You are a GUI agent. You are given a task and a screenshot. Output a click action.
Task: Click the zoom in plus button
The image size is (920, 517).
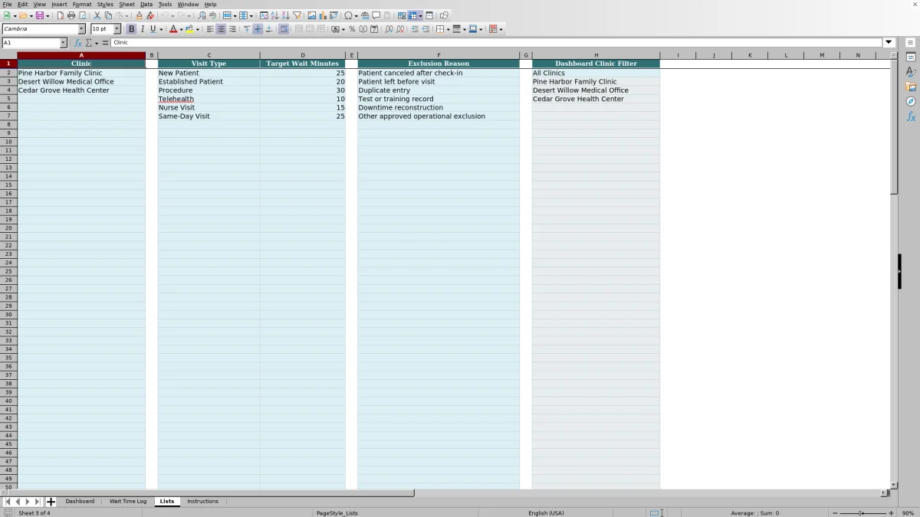[x=891, y=513]
